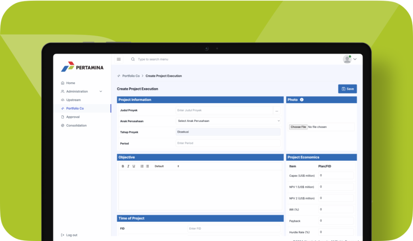Expand the user account chevron
413x241 pixels.
(355, 59)
